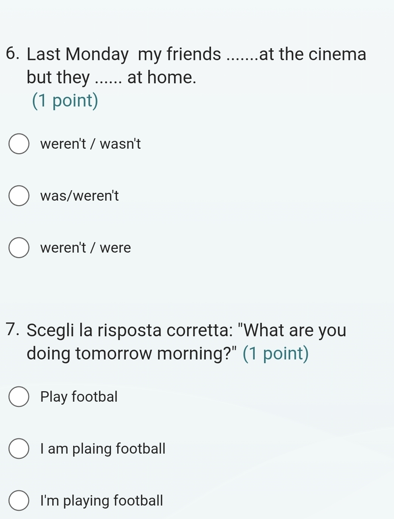The width and height of the screenshot is (394, 519).
Task: Select the "Play footbal" radio button
Action: [x=19, y=397]
